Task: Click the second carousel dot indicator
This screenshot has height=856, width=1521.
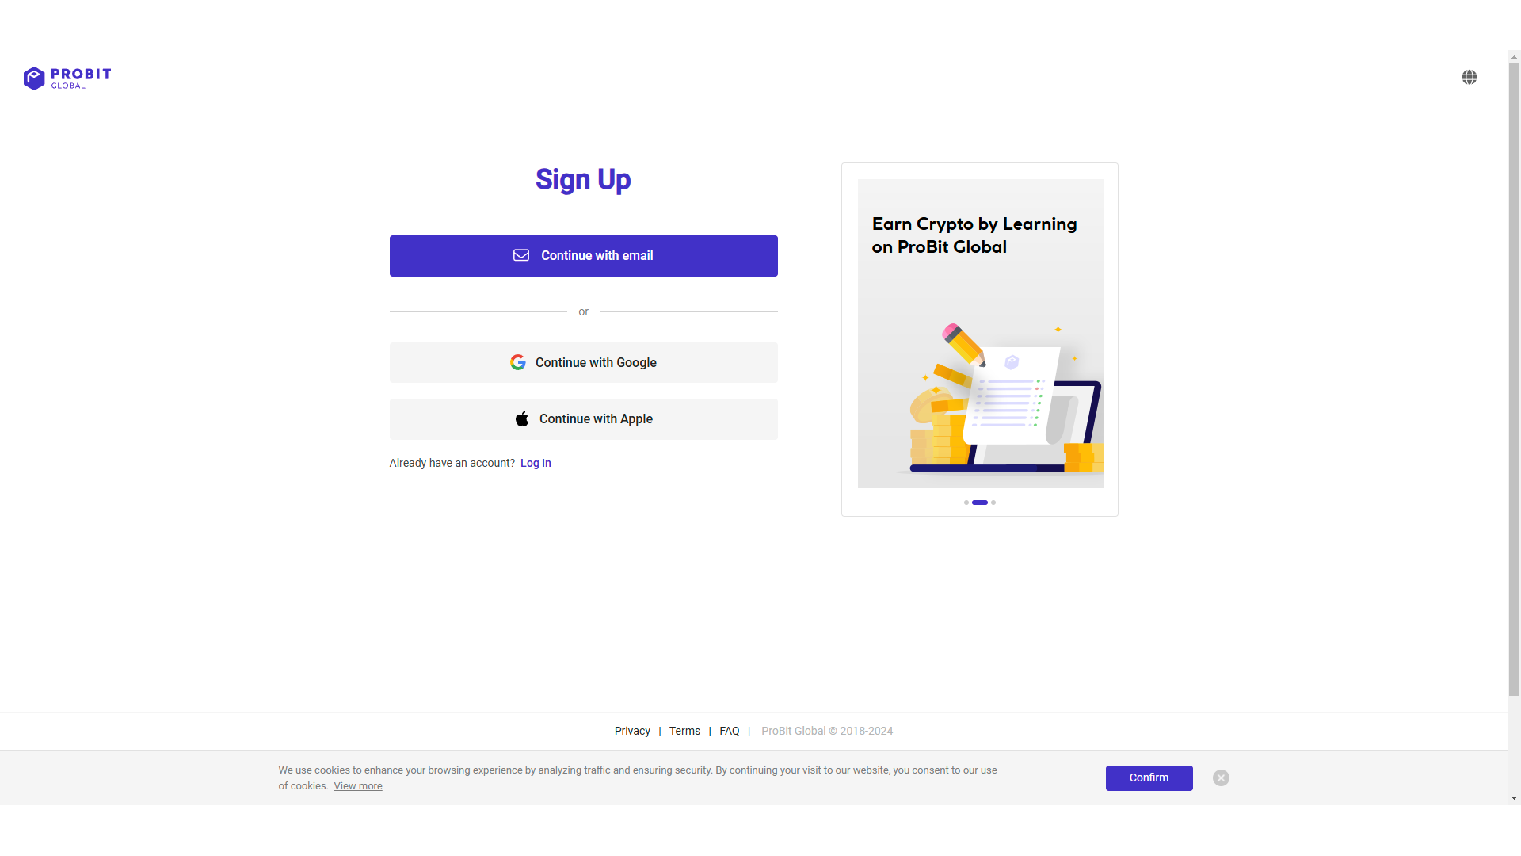Action: (980, 503)
